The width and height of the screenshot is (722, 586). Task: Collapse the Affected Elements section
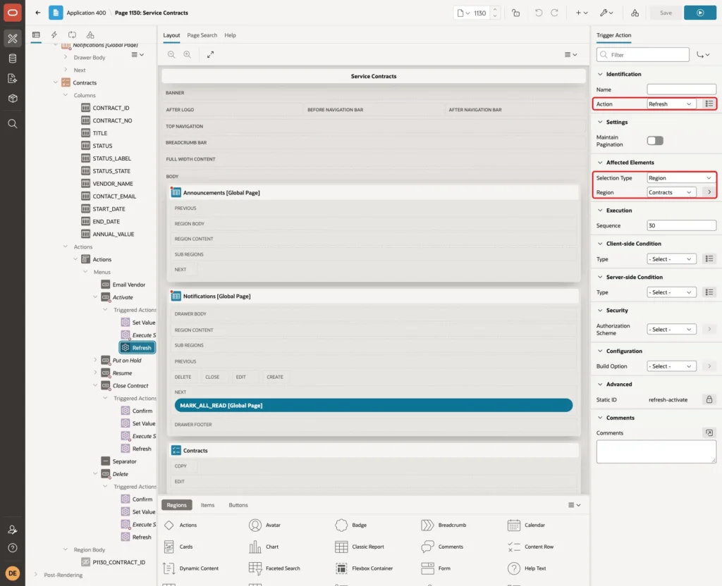tap(600, 163)
